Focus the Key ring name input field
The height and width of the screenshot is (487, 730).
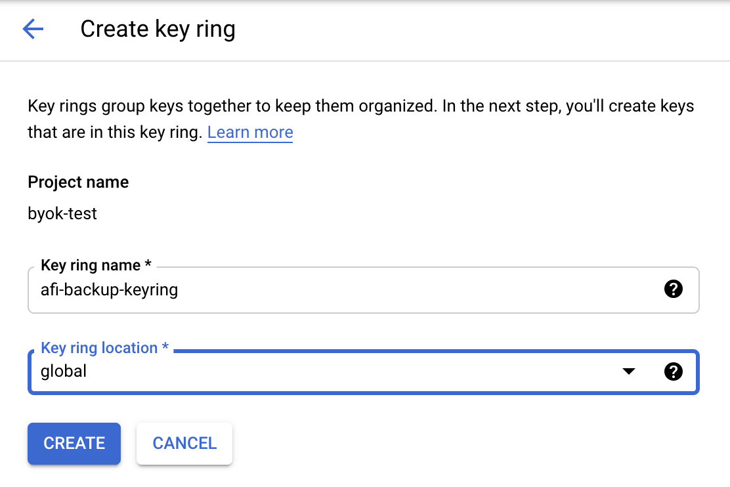[x=363, y=289]
